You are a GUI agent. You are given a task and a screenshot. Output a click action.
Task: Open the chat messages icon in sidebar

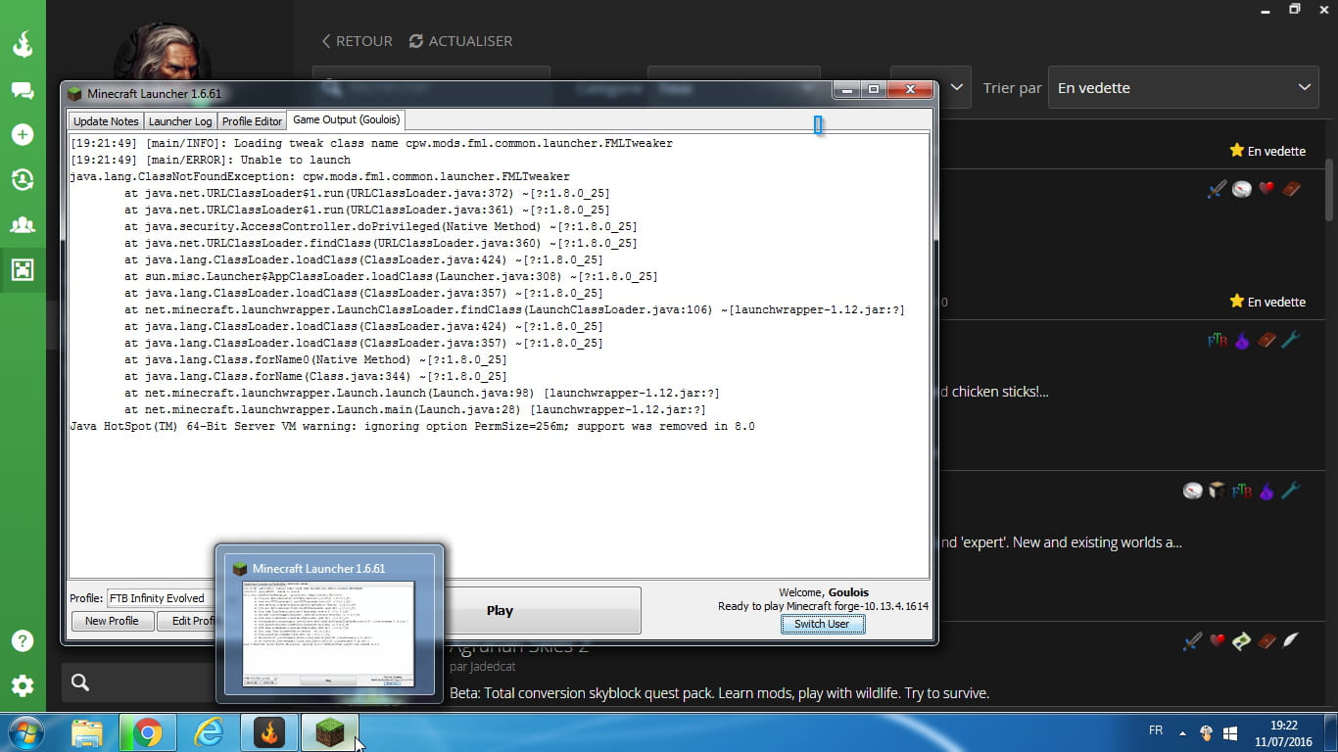click(x=23, y=90)
